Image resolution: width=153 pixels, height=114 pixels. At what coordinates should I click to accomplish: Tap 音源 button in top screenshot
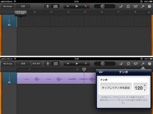tap(23, 6)
